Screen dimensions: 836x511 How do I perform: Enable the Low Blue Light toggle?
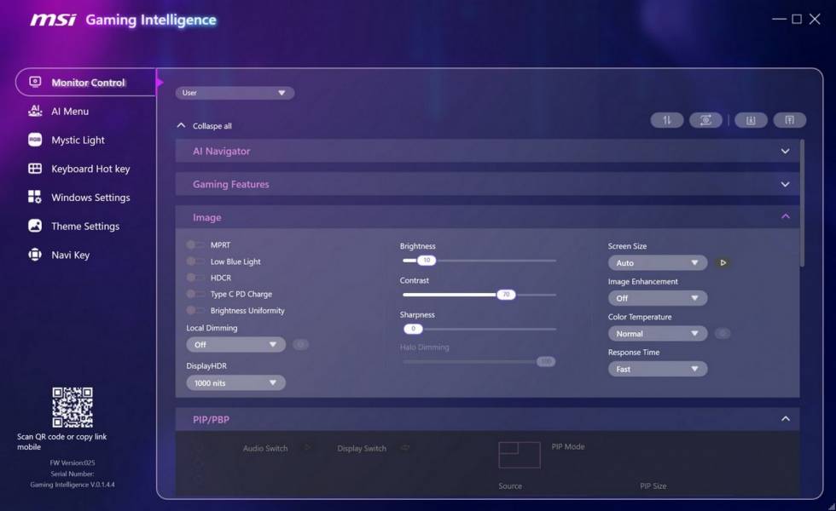[x=195, y=261]
